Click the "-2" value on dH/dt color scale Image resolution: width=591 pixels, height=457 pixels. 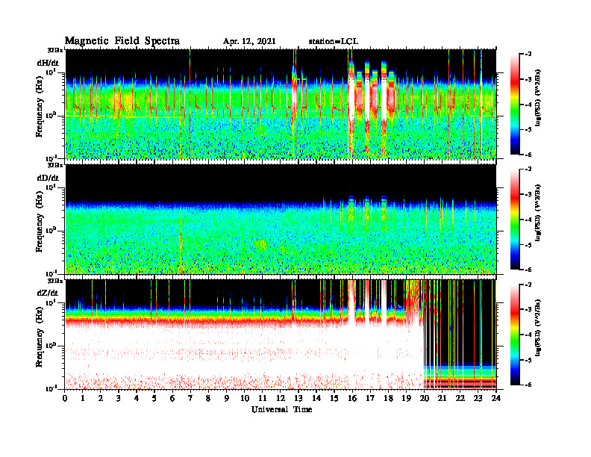pyautogui.click(x=529, y=55)
